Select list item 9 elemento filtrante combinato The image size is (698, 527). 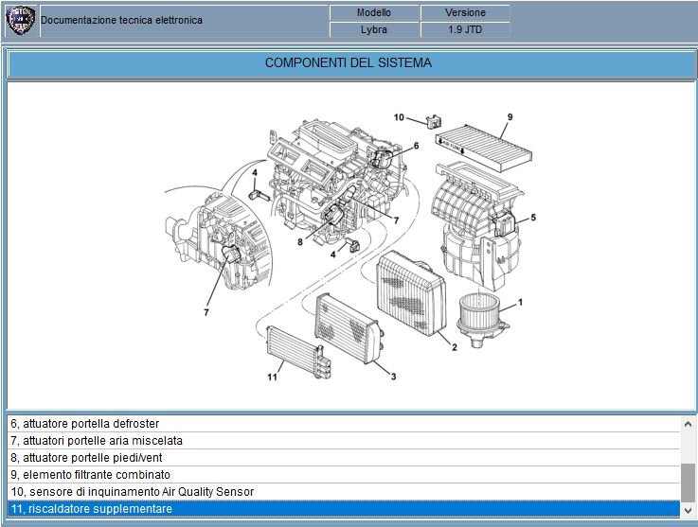coord(341,474)
